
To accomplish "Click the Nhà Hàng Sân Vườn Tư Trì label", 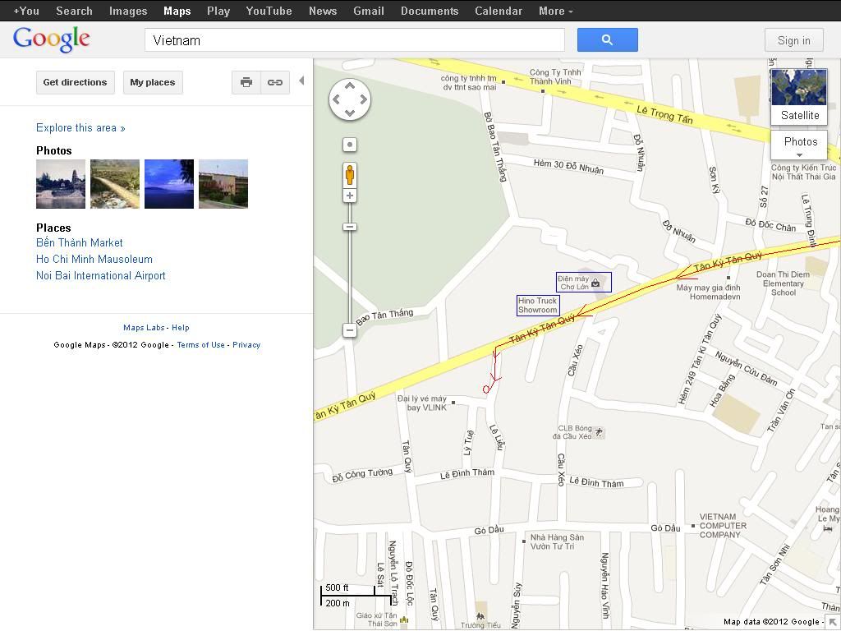I will click(x=557, y=542).
